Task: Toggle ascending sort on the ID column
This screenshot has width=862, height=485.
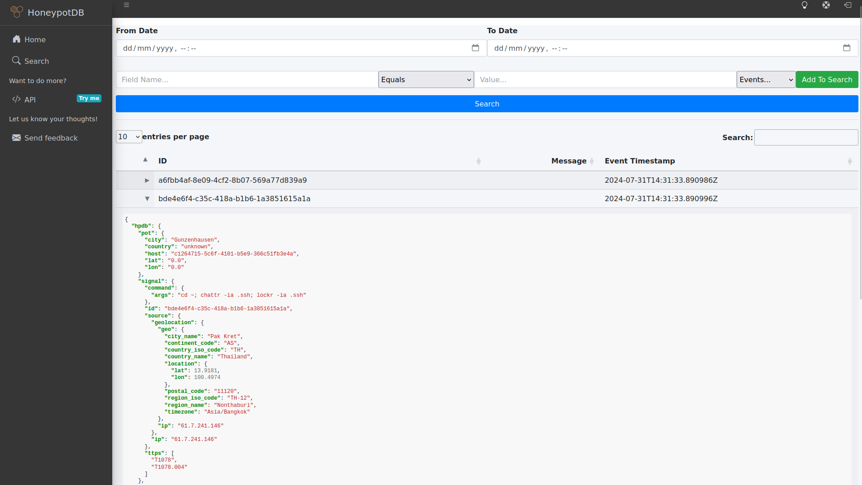Action: [x=145, y=159]
